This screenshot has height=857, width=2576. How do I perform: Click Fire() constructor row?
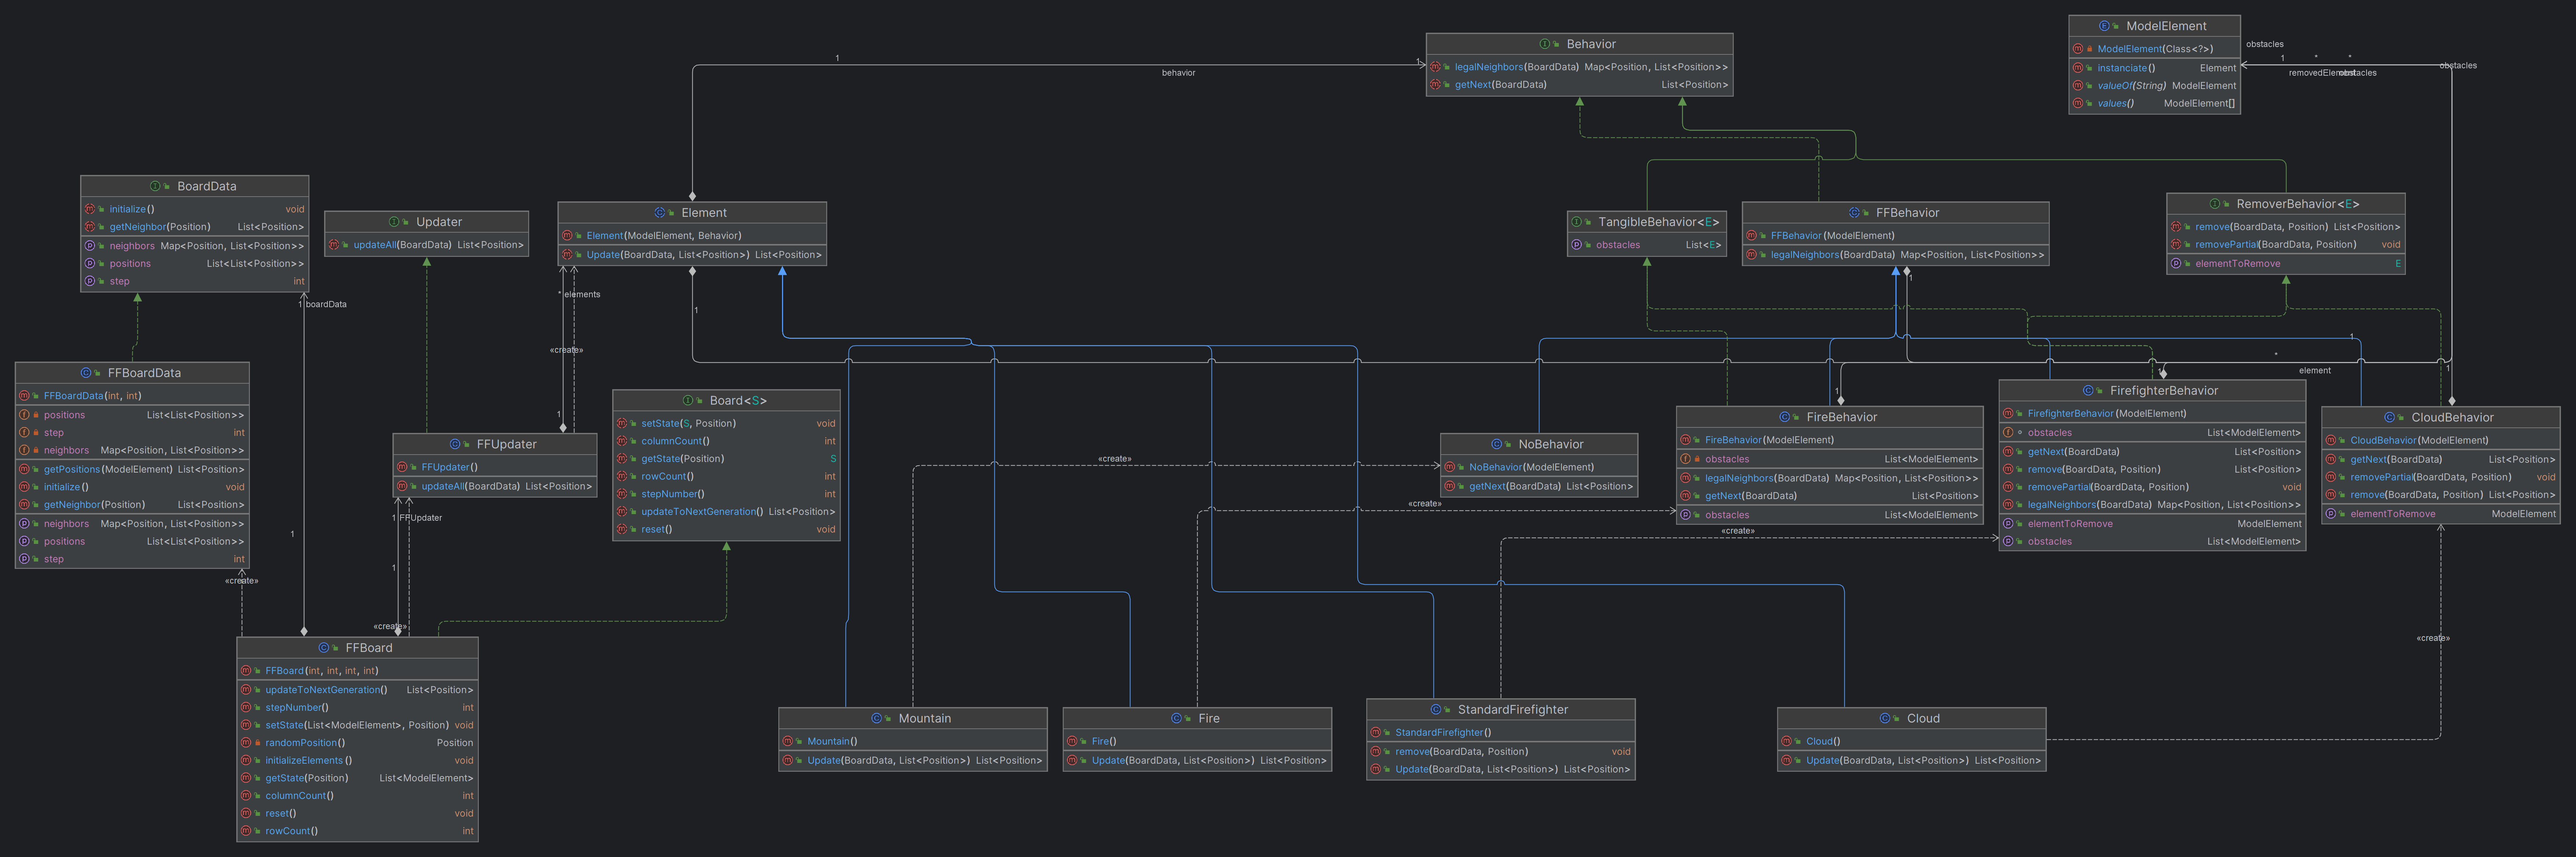point(1197,742)
